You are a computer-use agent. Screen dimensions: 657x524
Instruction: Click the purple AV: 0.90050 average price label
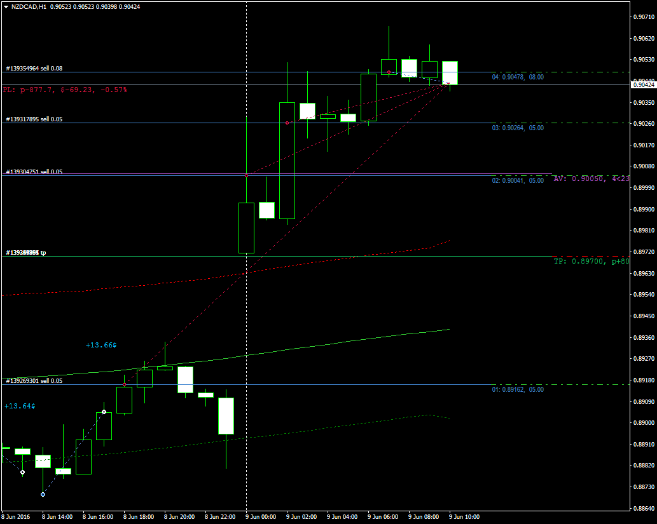[591, 178]
